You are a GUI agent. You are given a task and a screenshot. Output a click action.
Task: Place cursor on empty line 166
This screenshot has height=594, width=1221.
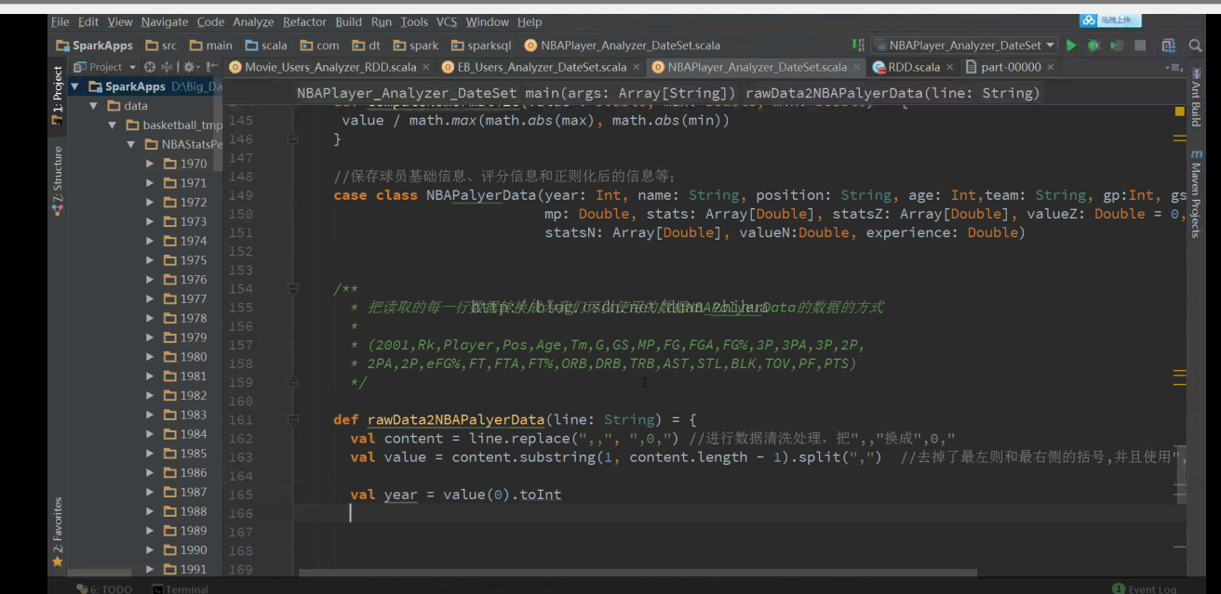[740, 513]
